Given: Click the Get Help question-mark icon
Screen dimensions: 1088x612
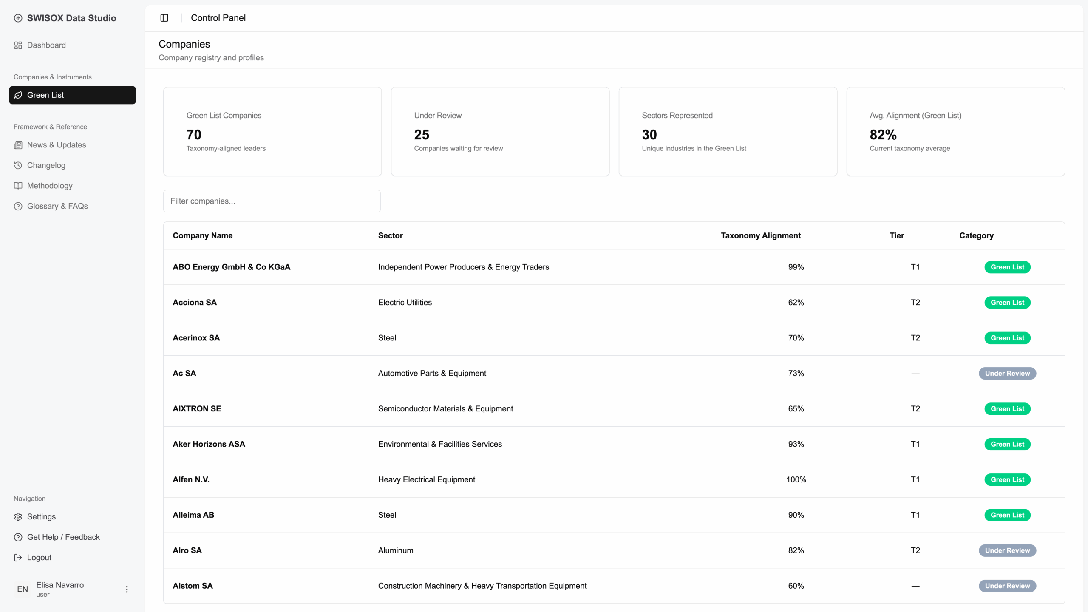Looking at the screenshot, I should [18, 537].
